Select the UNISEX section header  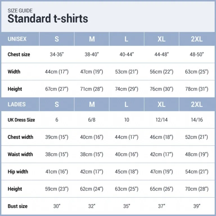point(17,39)
